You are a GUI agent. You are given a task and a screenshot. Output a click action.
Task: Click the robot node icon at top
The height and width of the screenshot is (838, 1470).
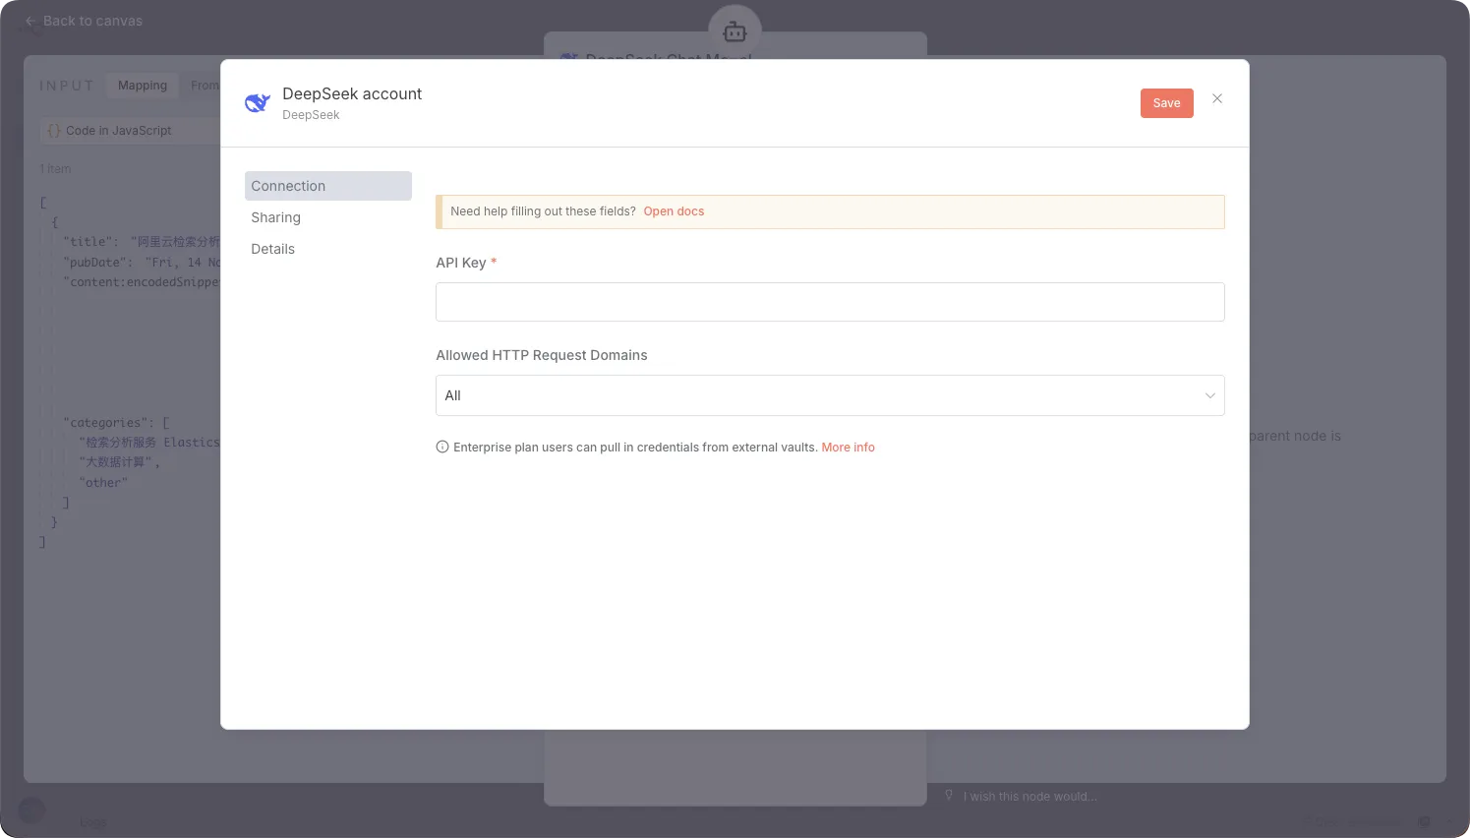coord(735,31)
